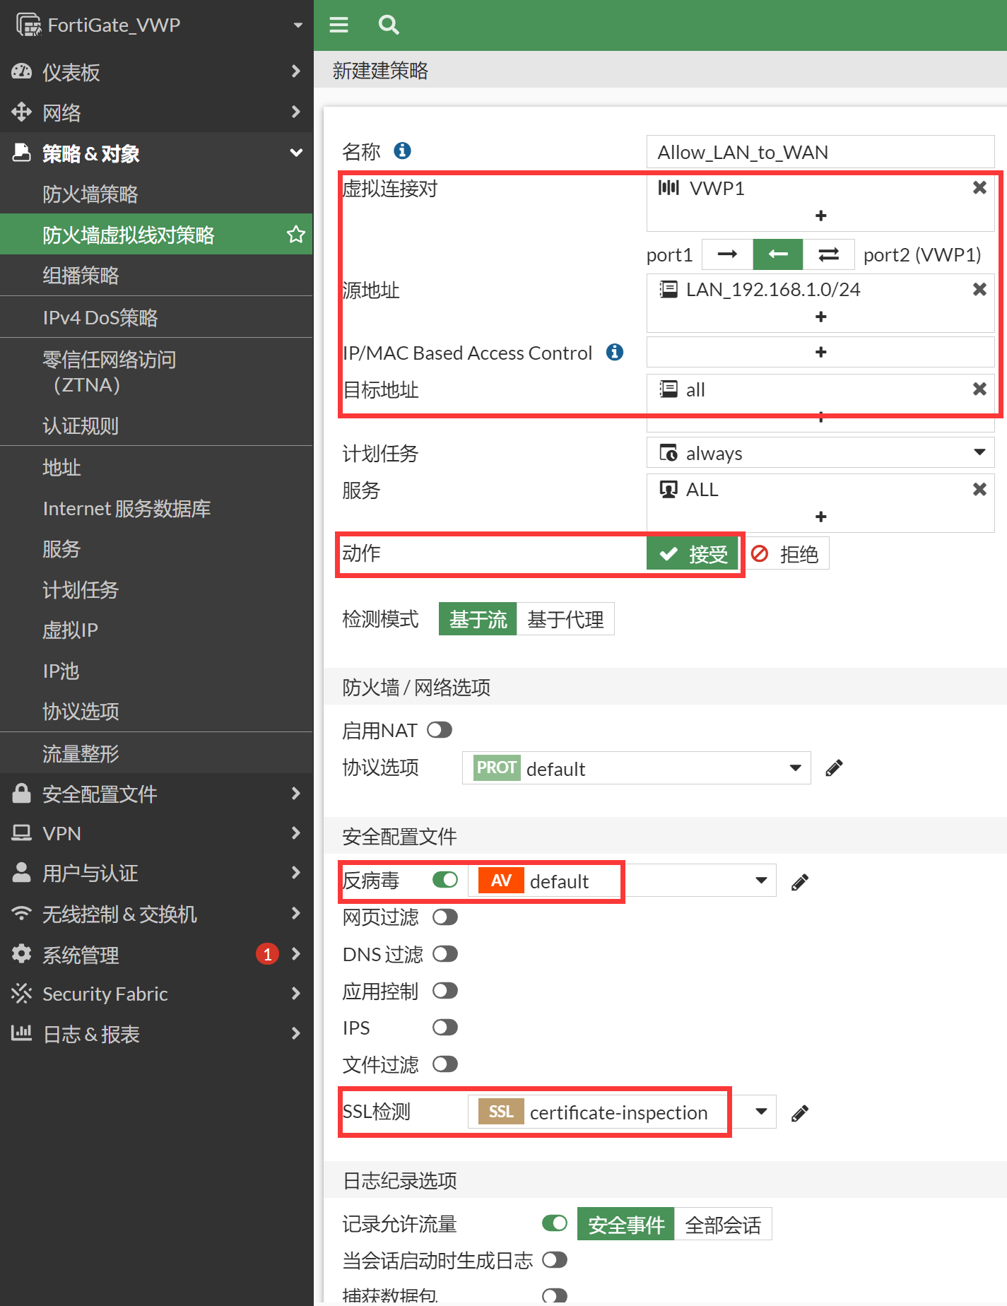1007x1306 pixels.
Task: Click the search magnifier icon
Action: click(389, 25)
